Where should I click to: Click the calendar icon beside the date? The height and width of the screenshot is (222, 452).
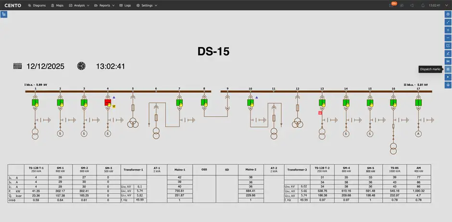pos(18,66)
